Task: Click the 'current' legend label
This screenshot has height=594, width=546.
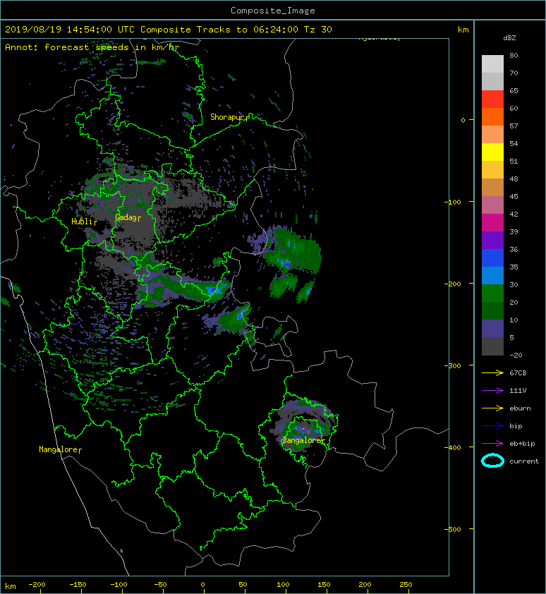Action: [x=524, y=461]
